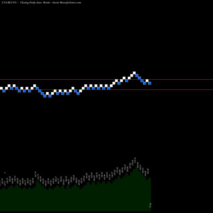Click the lower orange horizontal level line
This screenshot has height=213, width=213.
click(x=106, y=89)
